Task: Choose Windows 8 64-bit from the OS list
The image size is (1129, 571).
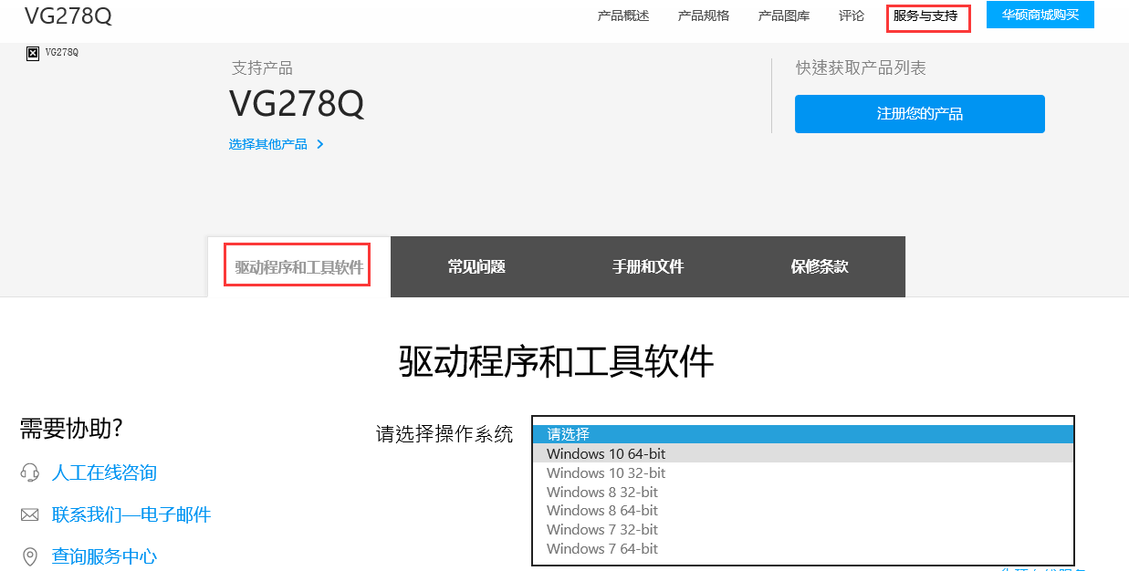Action: pyautogui.click(x=803, y=510)
